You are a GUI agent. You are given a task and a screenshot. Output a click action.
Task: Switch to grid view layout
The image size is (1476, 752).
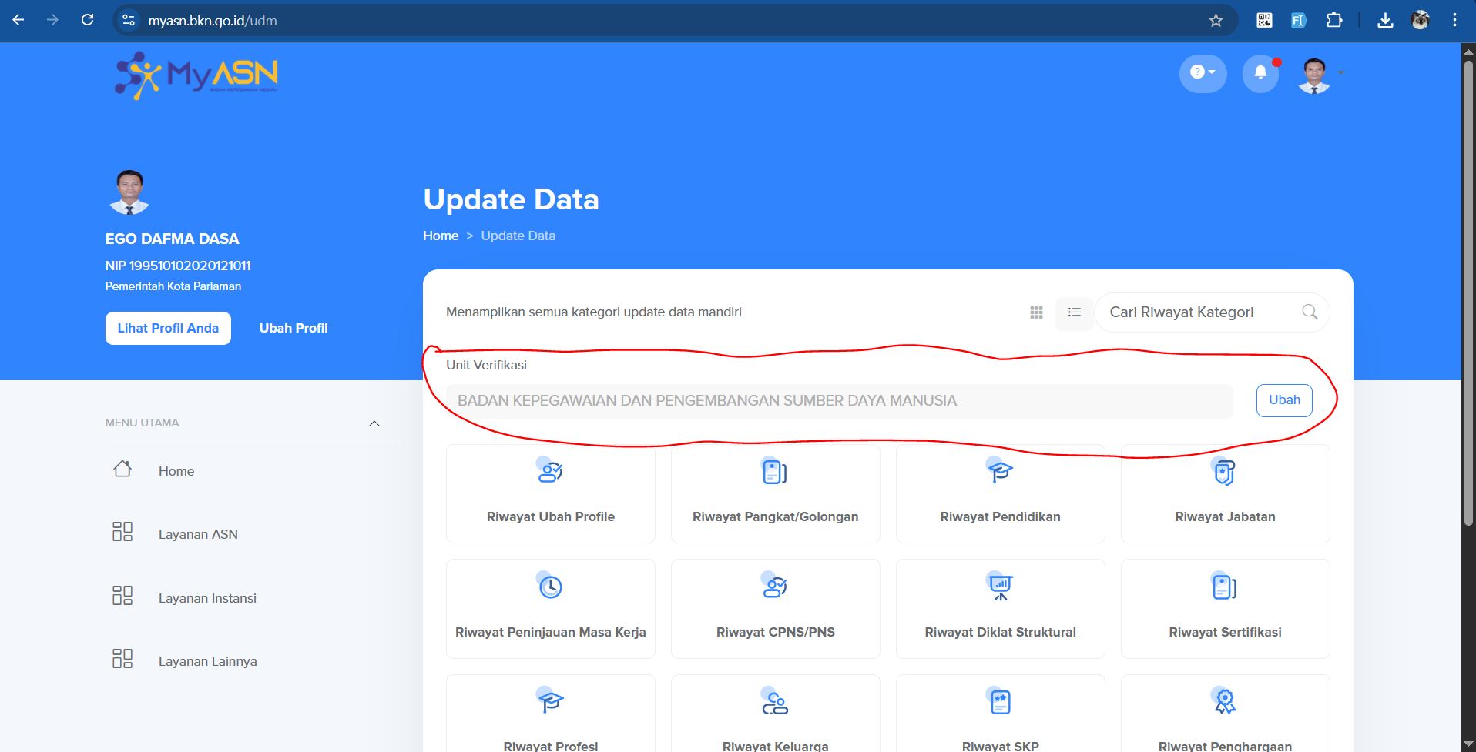click(1036, 312)
